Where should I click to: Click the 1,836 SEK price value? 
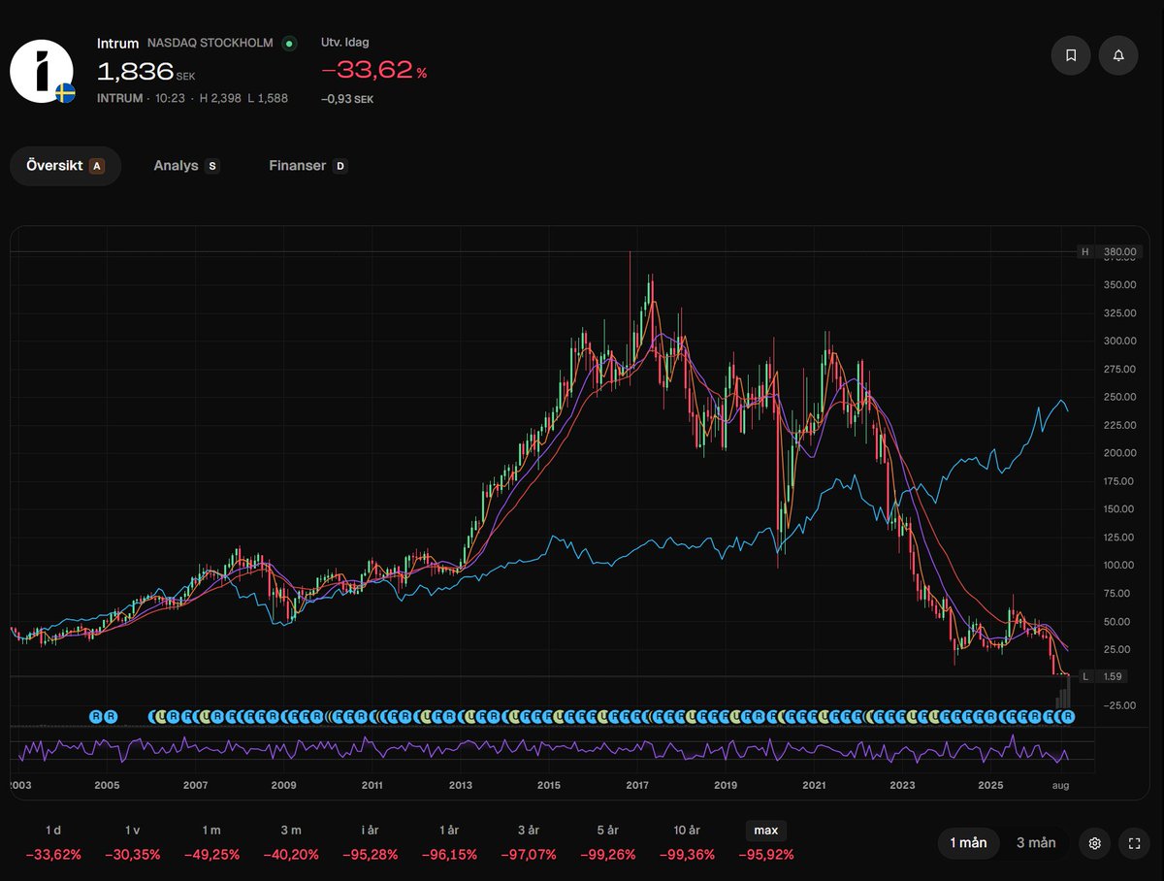point(145,71)
